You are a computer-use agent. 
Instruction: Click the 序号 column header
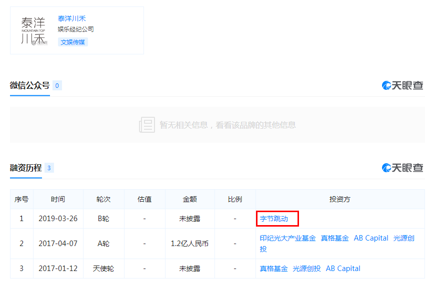21,199
